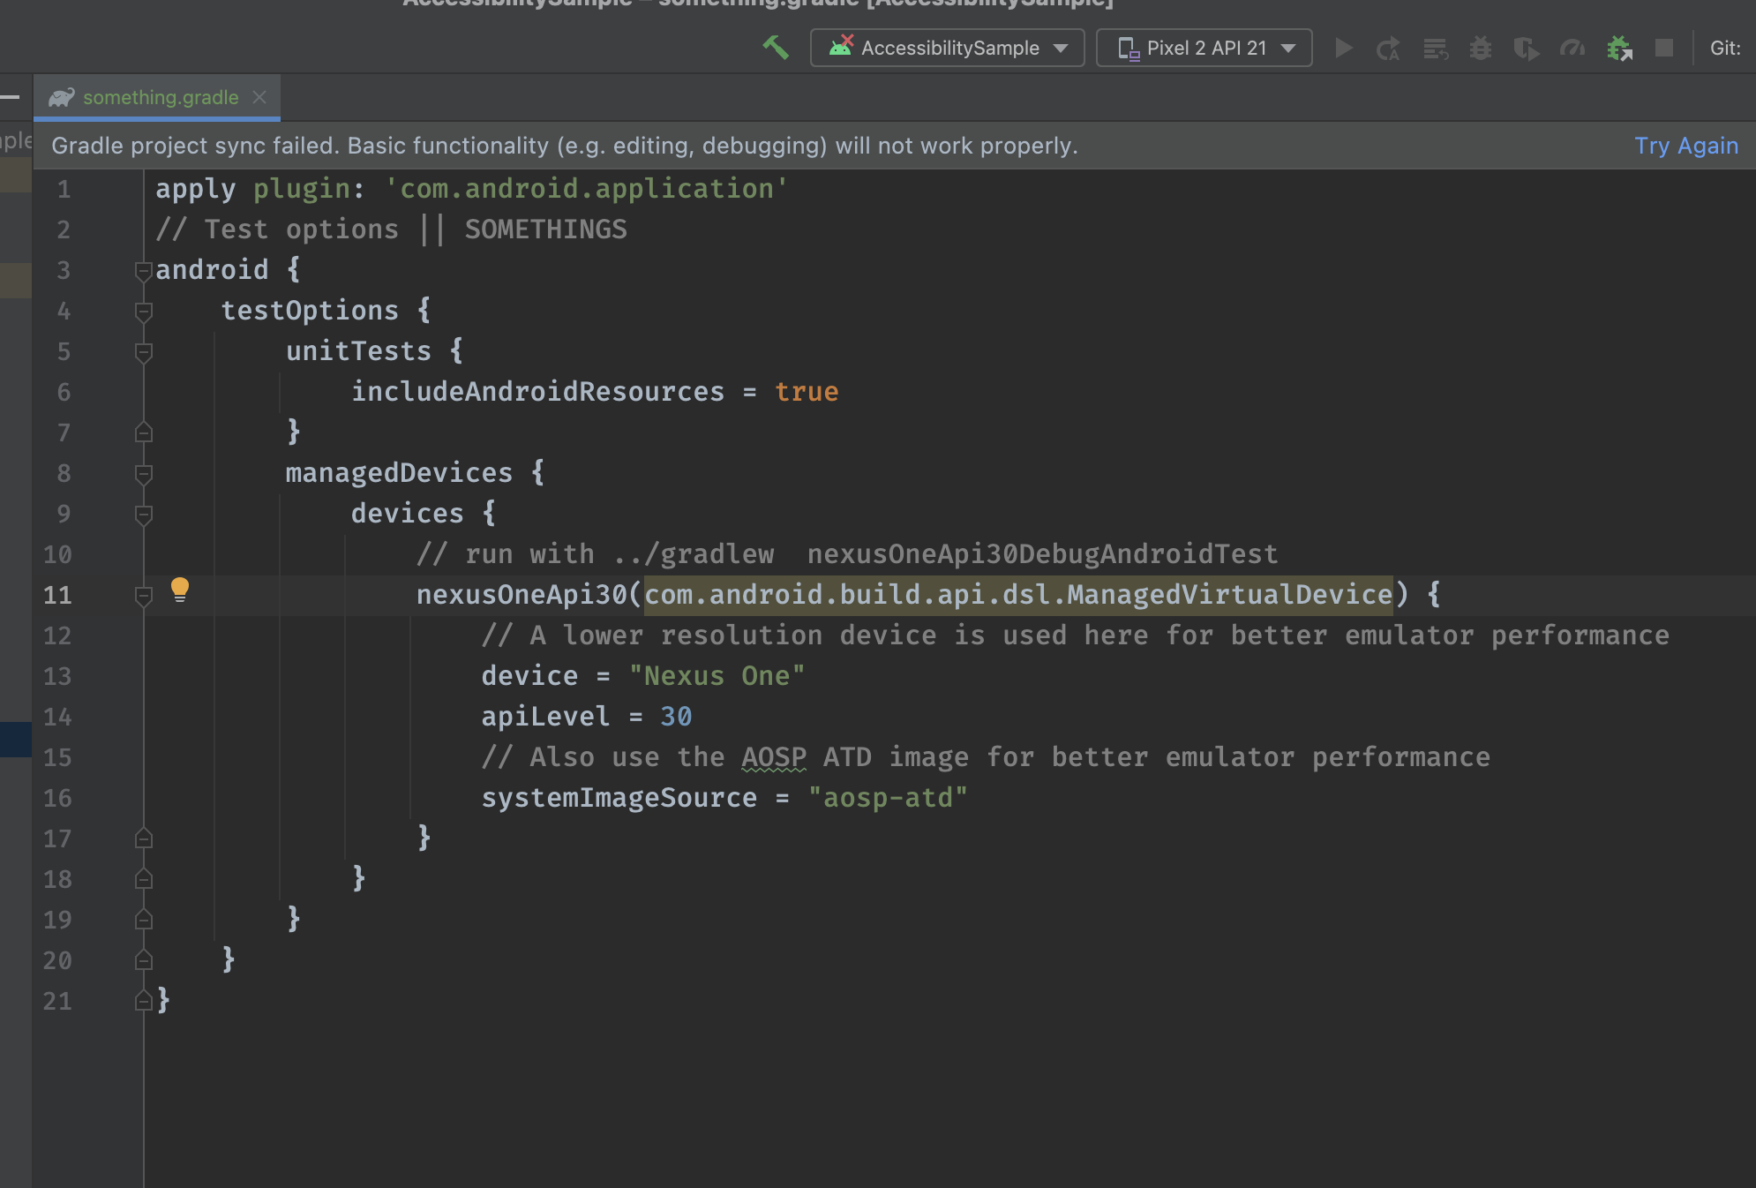Run the AccessibilitySample app
This screenshot has width=1756, height=1188.
1344,48
